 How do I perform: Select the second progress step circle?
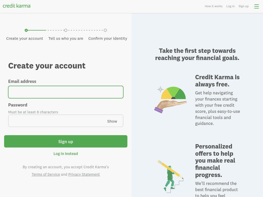click(x=66, y=30)
